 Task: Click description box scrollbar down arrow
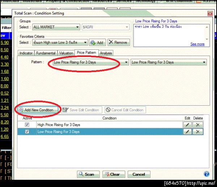point(207,39)
